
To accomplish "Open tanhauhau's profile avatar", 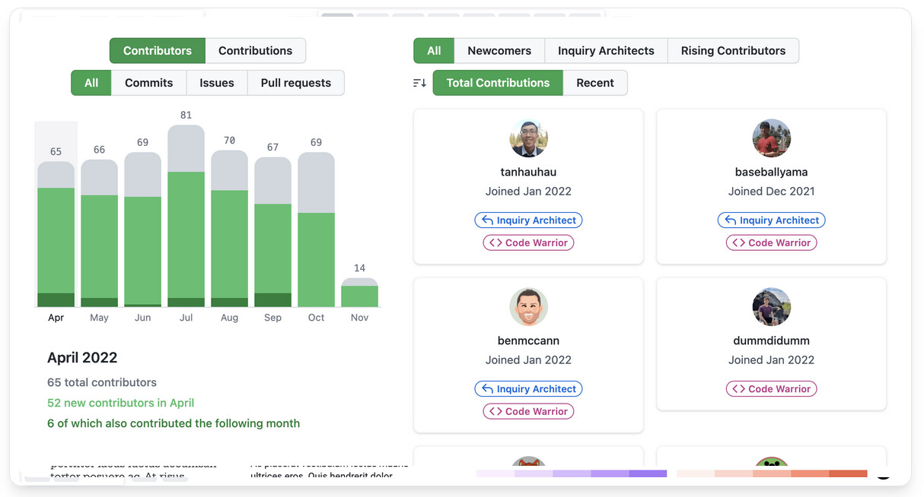I will point(528,138).
